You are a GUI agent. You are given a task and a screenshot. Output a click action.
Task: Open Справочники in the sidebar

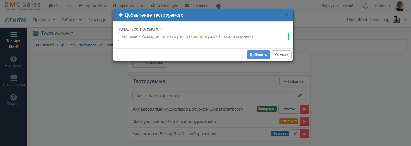(14, 81)
